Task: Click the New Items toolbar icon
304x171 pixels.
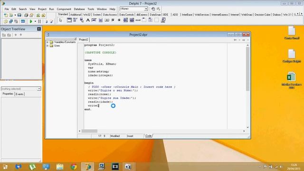Action: 6,15
